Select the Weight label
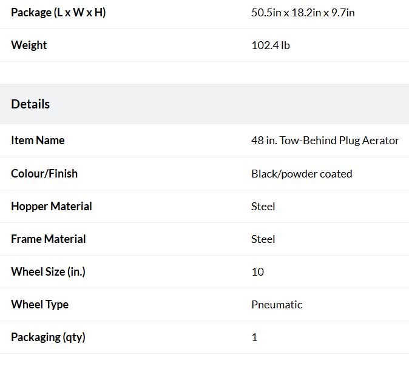 click(x=29, y=45)
